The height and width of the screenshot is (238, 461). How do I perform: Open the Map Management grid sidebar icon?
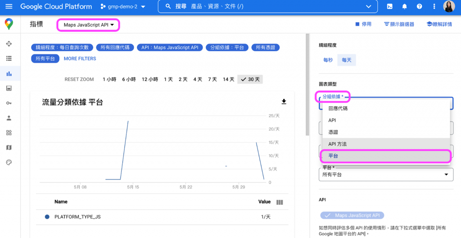pos(9,133)
